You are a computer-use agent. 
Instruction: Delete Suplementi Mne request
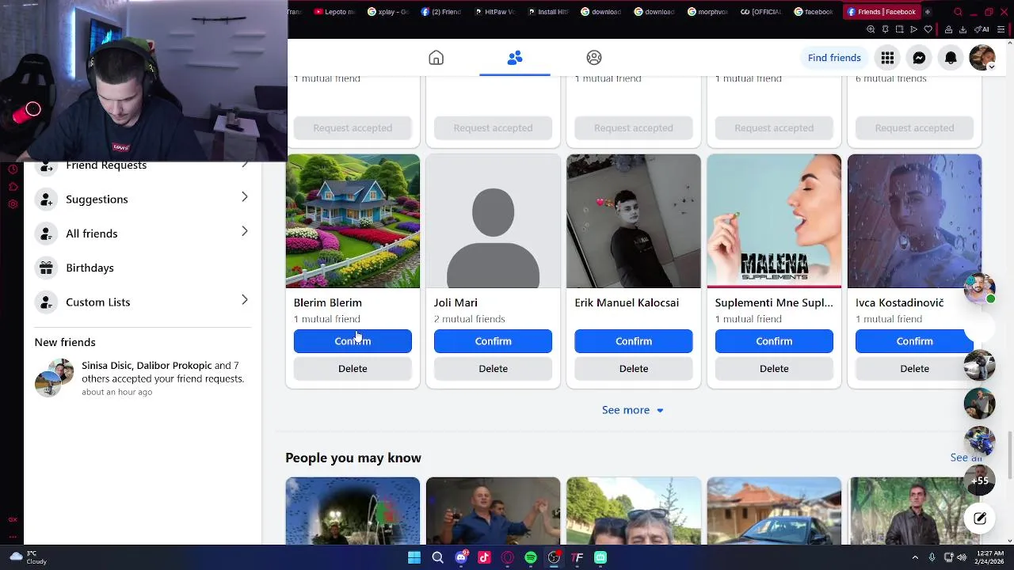click(x=774, y=368)
